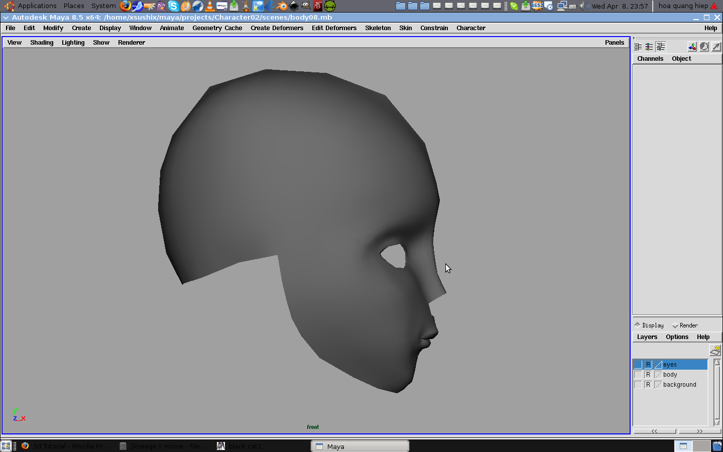Viewport: 723px width, 452px height.
Task: Toggle the R display type of body layer
Action: coord(648,375)
